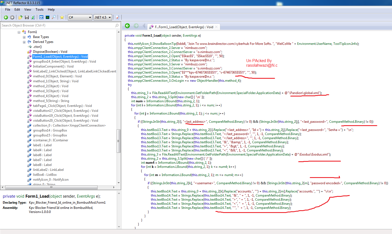Close the Form1_Load code tab

216,27
